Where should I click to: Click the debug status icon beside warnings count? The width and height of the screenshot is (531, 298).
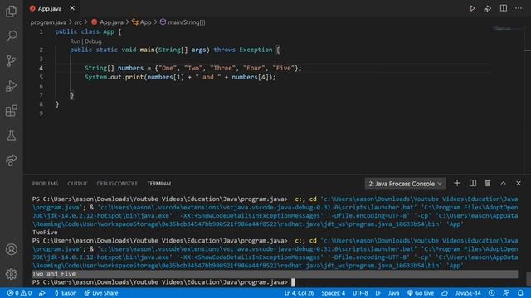[42, 293]
